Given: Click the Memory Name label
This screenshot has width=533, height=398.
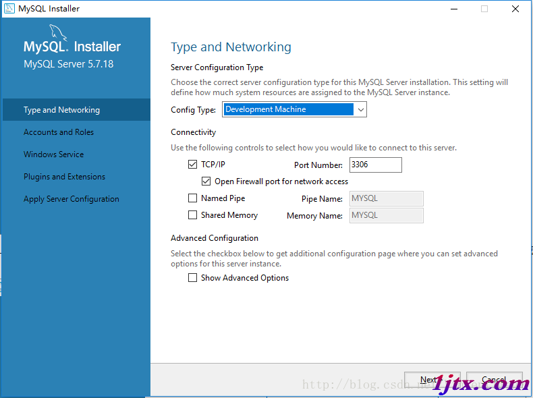Looking at the screenshot, I should pyautogui.click(x=314, y=216).
